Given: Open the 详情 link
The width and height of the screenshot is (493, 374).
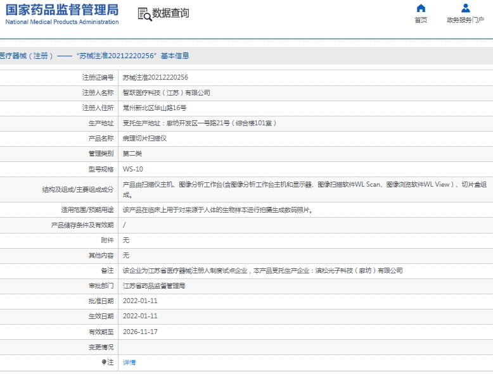Looking at the screenshot, I should (x=129, y=363).
